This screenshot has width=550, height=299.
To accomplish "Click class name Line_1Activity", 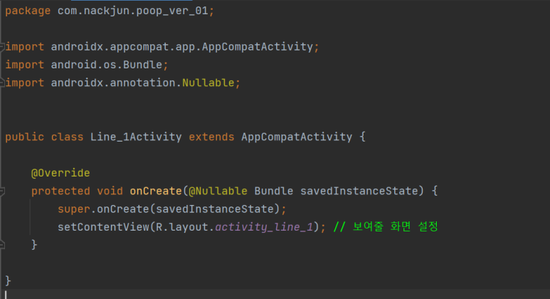I will (136, 137).
